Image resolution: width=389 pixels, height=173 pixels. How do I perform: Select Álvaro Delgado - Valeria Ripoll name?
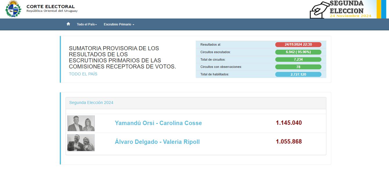pyautogui.click(x=157, y=142)
